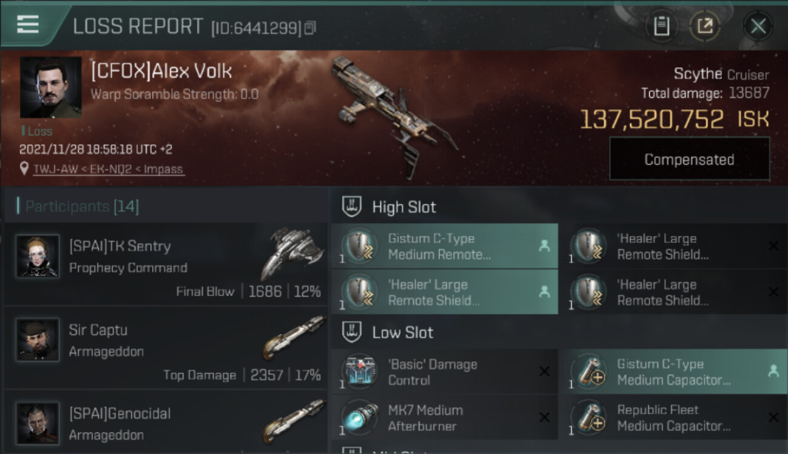Click Republic Fleet Medium Capacitor icon
Image resolution: width=788 pixels, height=454 pixels.
589,418
